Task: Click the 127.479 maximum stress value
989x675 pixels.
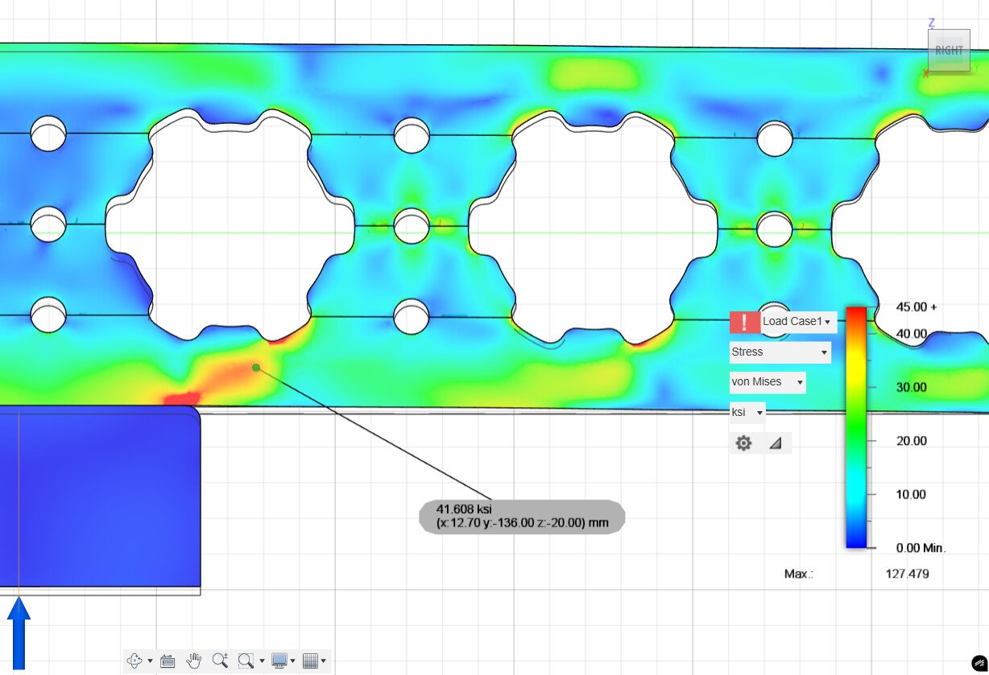Action: pos(907,574)
